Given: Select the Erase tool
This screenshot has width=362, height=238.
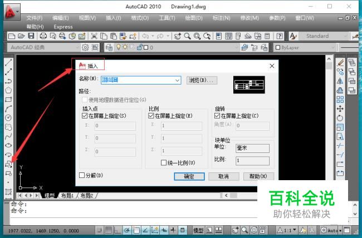Looking at the screenshot, I should point(340,62).
